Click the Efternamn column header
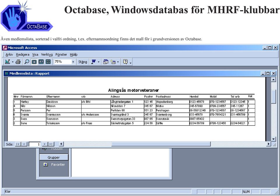Screen dimensions: 280x196 tap(53, 97)
